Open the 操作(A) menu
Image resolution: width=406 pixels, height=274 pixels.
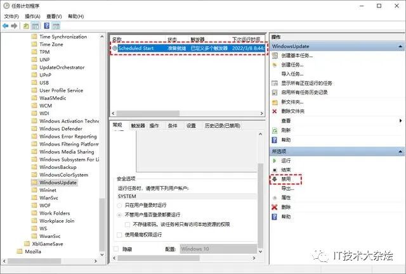pos(32,16)
